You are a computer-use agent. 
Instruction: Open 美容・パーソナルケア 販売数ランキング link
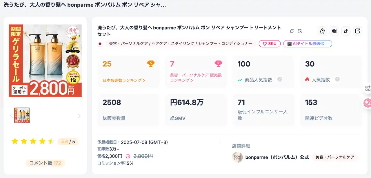click(196, 78)
